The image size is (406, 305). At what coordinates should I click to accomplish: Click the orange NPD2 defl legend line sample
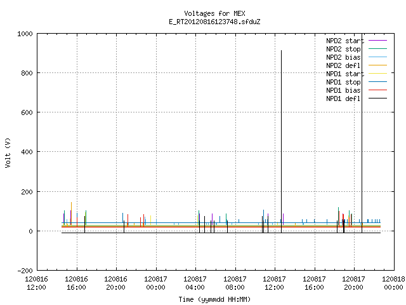[x=377, y=65]
